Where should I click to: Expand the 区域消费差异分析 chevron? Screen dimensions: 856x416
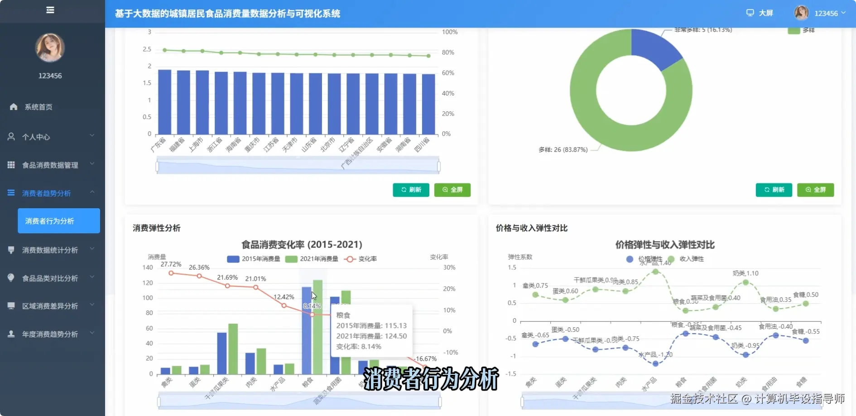(92, 305)
